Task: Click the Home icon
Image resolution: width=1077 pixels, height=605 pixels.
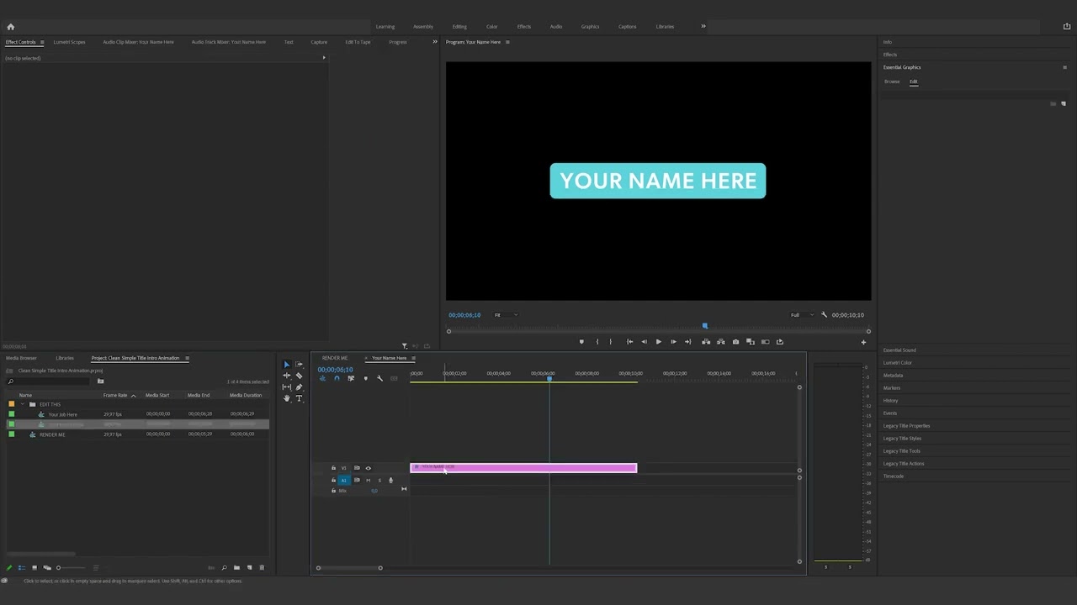Action: (10, 27)
